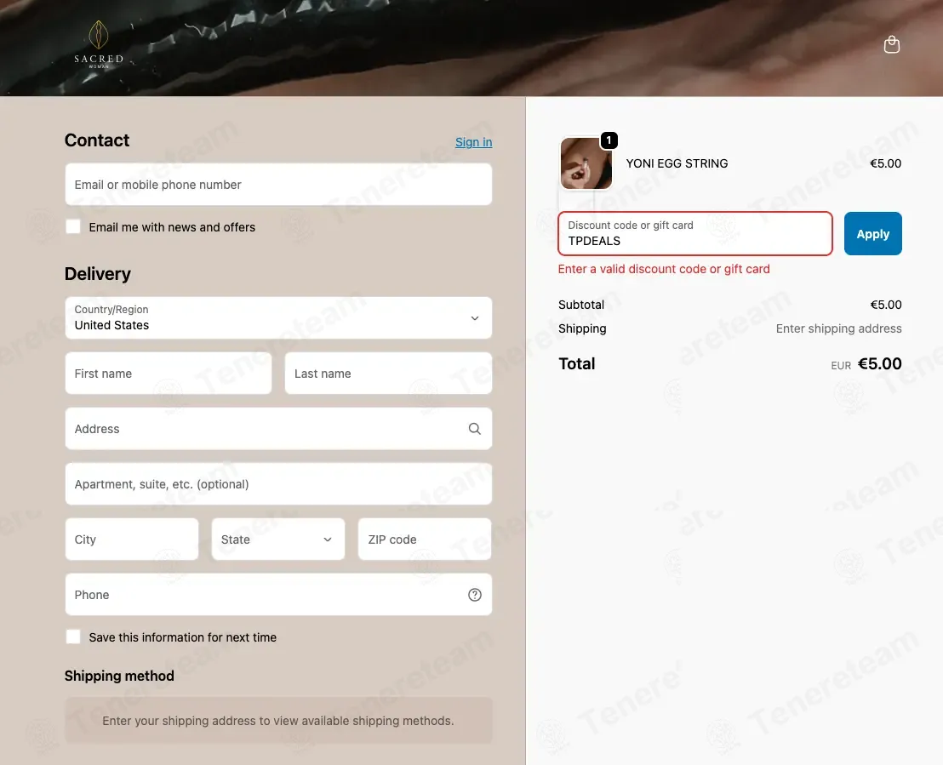Click the Country/Region chevron arrow

[475, 318]
